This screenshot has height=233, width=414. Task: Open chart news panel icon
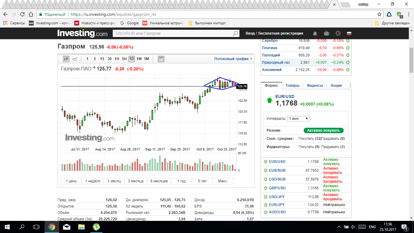click(x=161, y=59)
